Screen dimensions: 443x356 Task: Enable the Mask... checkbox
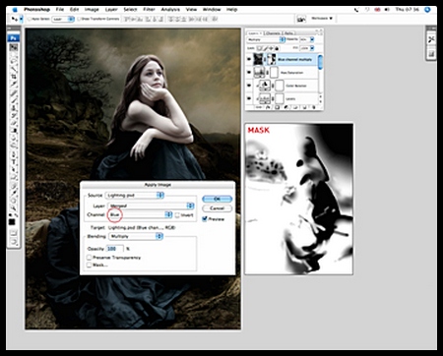pos(89,265)
